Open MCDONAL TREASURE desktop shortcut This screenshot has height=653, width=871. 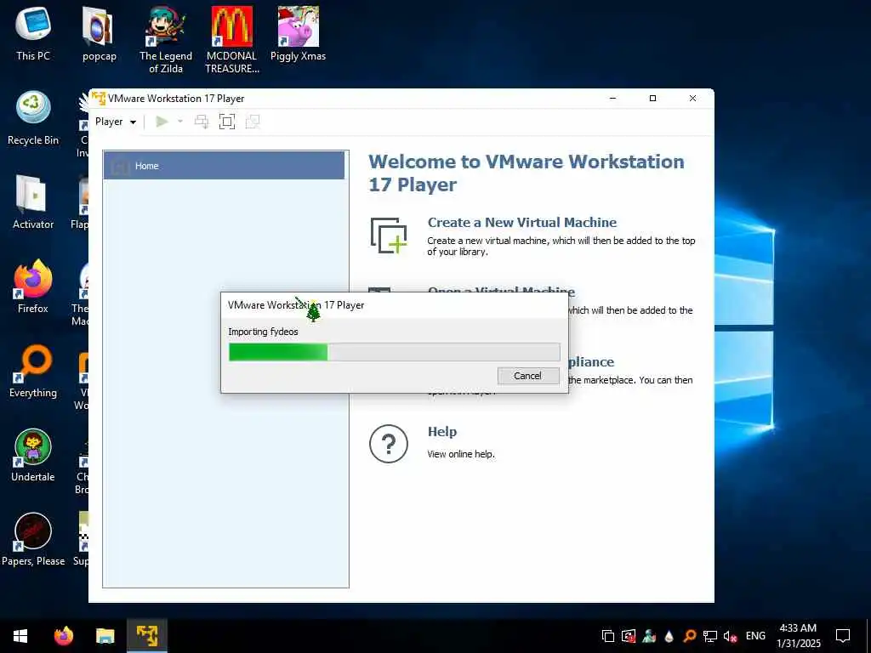click(x=231, y=40)
